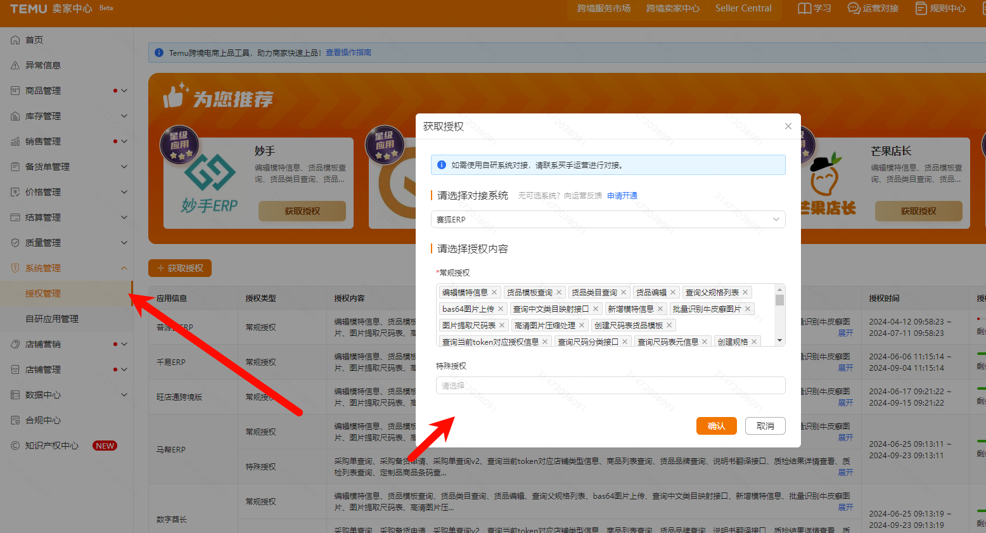Click the 数据中心 sidebar icon
Viewport: 986px width, 533px height.
point(15,395)
